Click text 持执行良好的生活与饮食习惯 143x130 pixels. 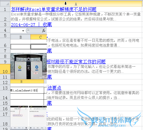pyautogui.click(x=71, y=124)
